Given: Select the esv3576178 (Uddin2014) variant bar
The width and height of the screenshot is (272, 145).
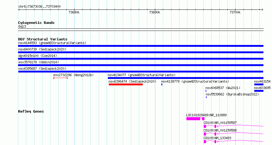Looking at the screenshot, I should point(141,65).
